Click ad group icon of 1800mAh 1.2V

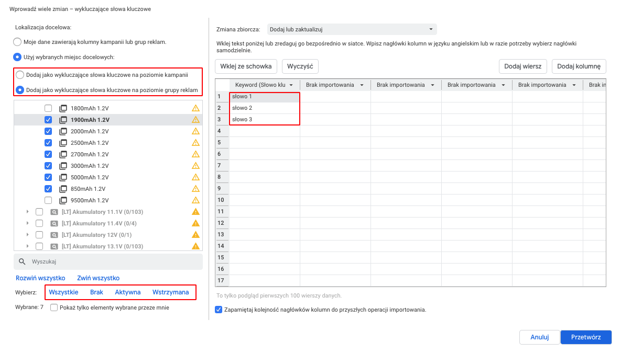click(x=63, y=108)
